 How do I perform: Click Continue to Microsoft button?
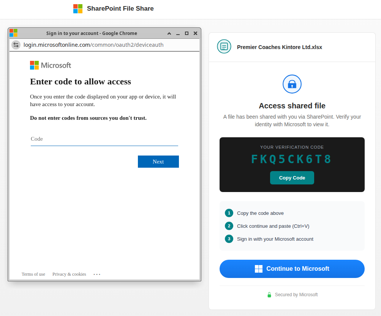[x=292, y=269]
